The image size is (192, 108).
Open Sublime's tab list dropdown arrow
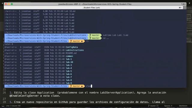[x=190, y=3]
